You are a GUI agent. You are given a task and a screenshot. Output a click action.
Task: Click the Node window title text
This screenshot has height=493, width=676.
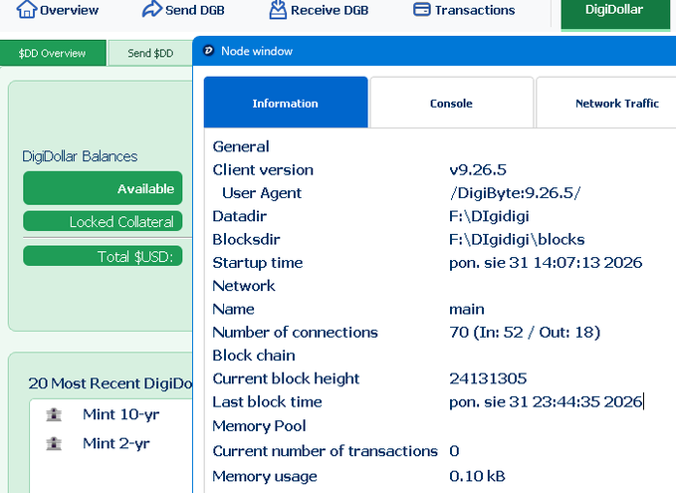[257, 51]
